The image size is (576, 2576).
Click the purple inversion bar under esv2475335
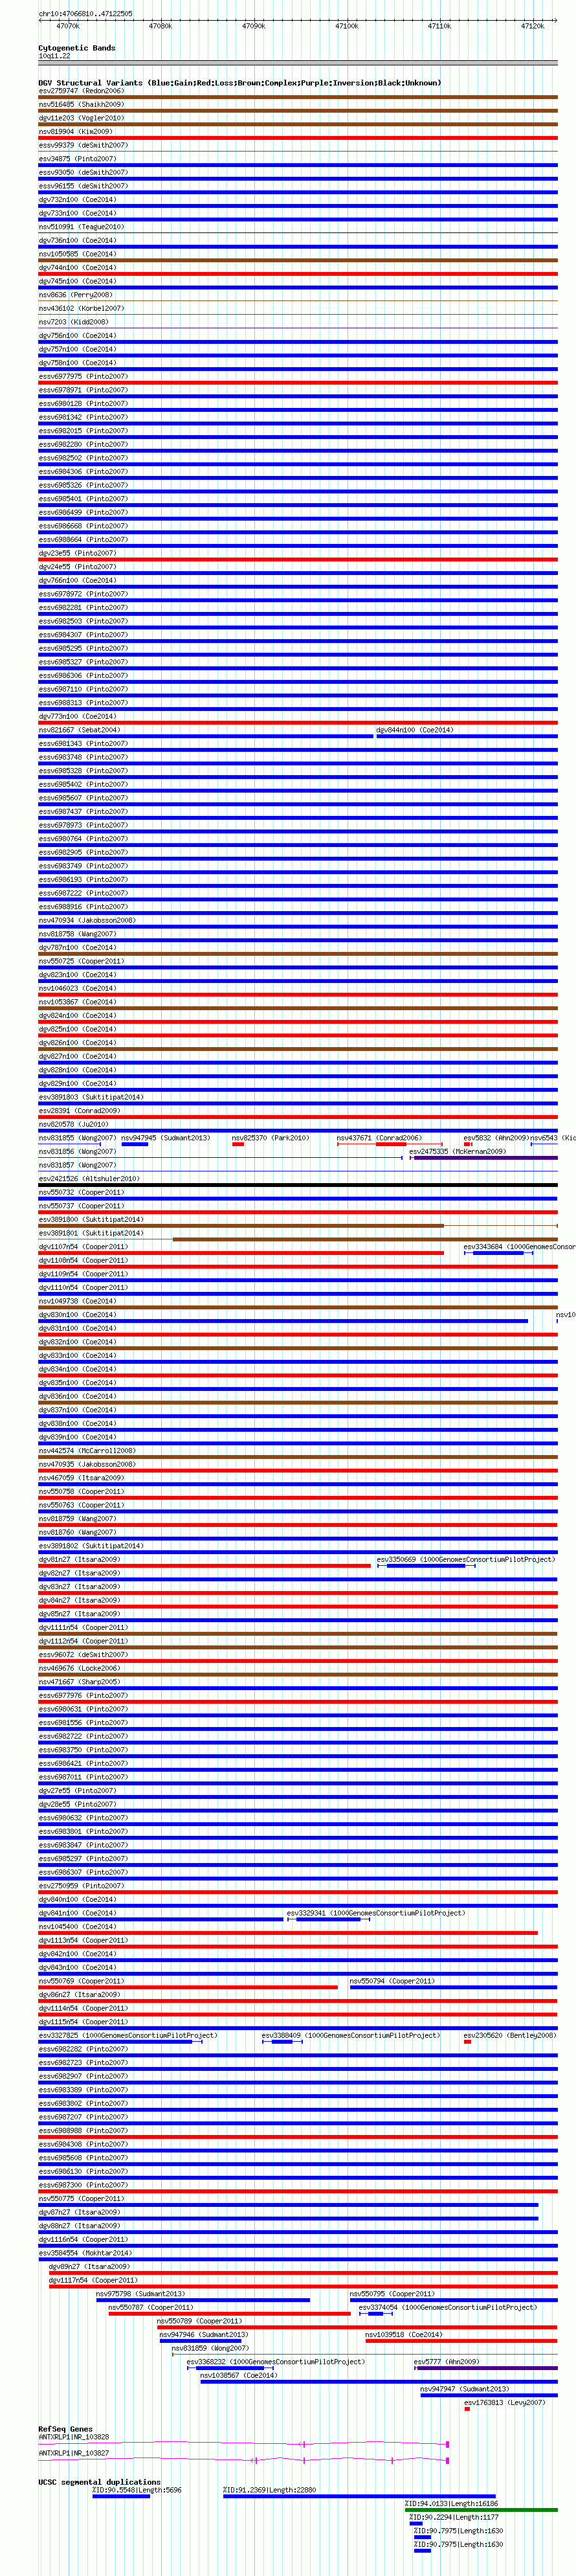pyautogui.click(x=486, y=1158)
